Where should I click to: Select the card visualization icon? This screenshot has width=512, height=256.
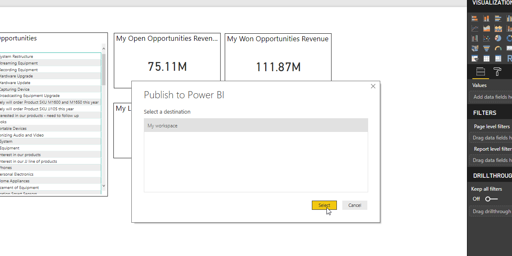[x=509, y=48]
